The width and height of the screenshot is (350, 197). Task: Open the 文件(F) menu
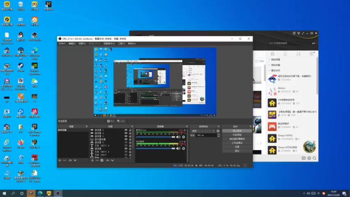pyautogui.click(x=62, y=43)
